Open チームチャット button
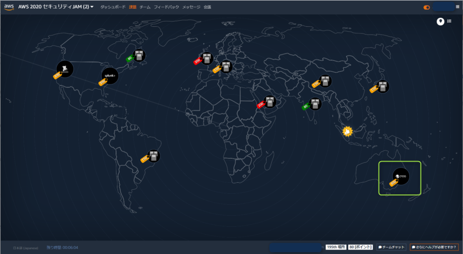Screen dimensions: 463x254 coord(391,247)
